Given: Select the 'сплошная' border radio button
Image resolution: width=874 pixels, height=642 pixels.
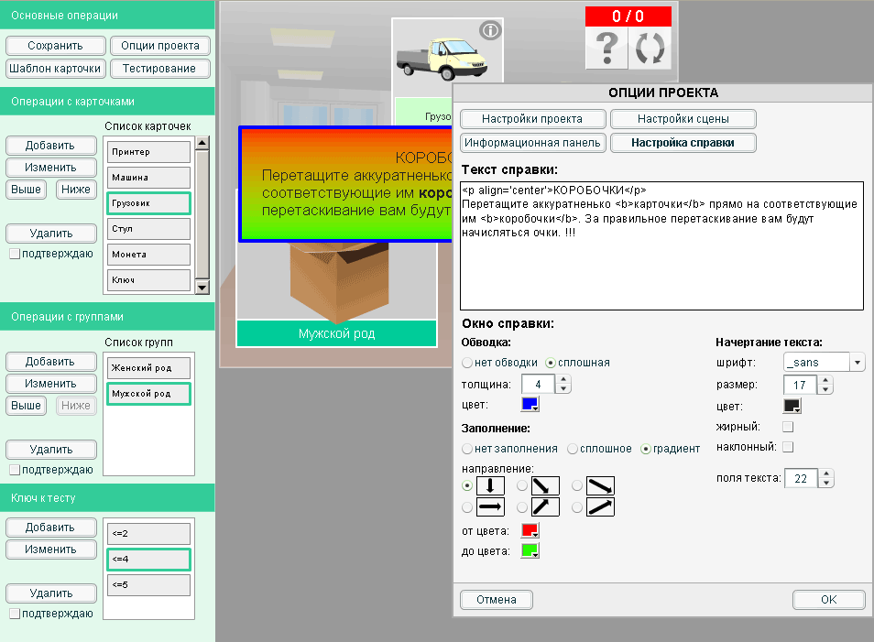Looking at the screenshot, I should click(x=551, y=363).
